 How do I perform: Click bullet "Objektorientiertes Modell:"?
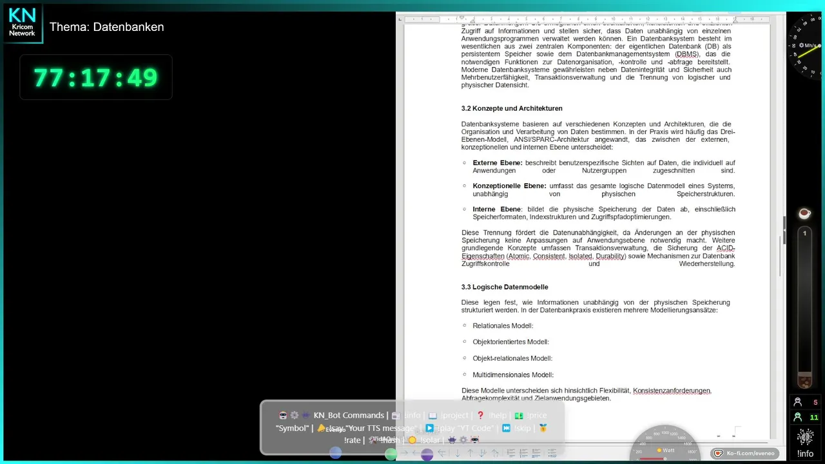pos(510,342)
